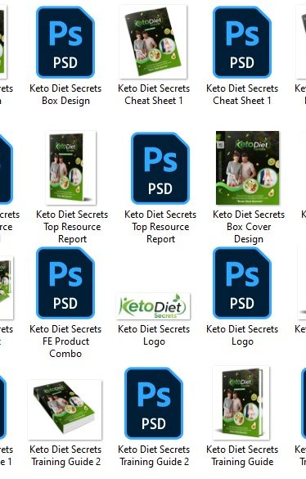Click the Logo label under the PSD icon
This screenshot has height=479, width=306.
[242, 335]
